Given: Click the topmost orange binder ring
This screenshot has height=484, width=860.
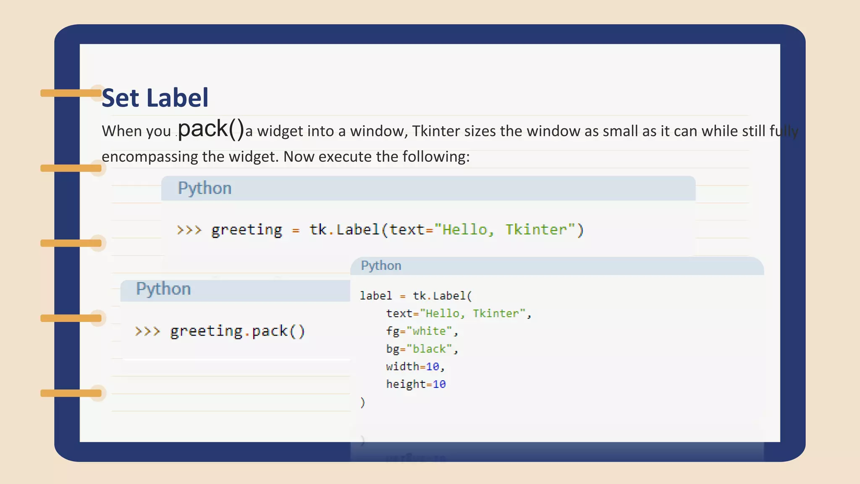Looking at the screenshot, I should coord(71,93).
